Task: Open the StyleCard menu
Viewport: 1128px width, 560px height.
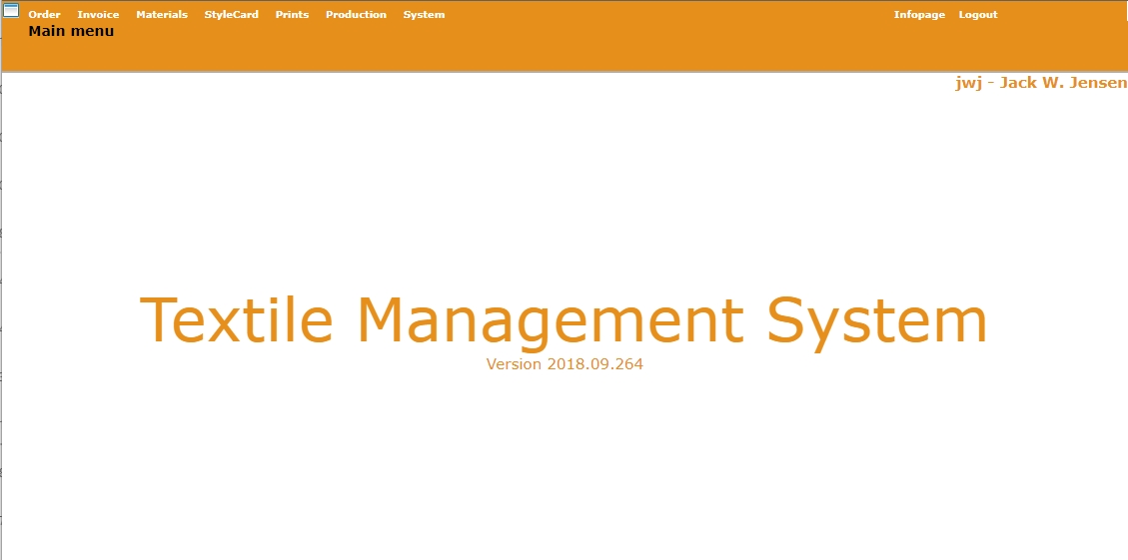Action: tap(231, 15)
